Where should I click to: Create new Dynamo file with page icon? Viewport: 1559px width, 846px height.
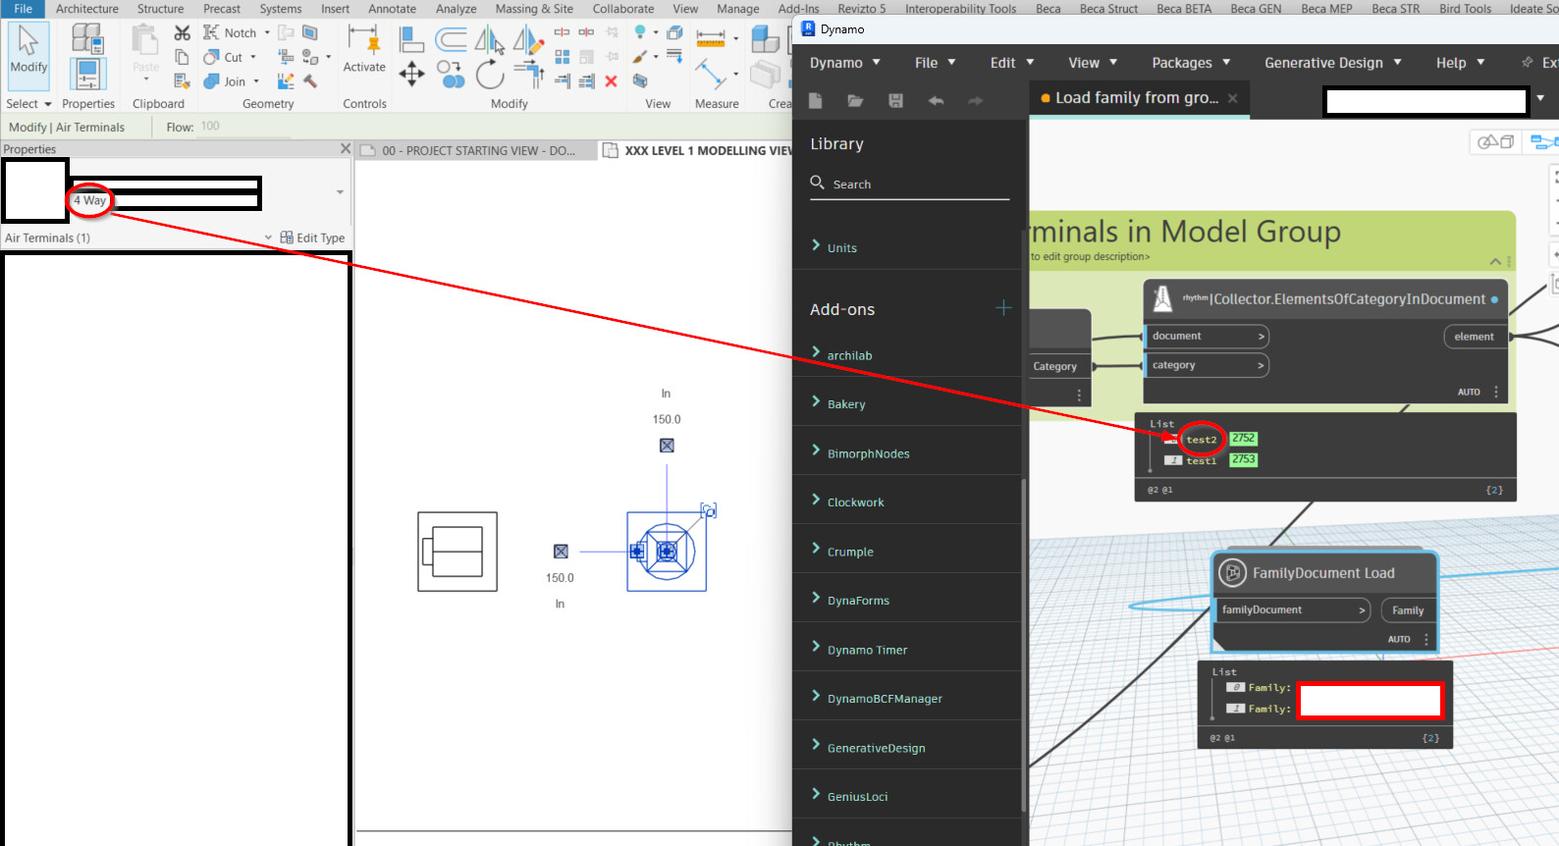pos(815,100)
